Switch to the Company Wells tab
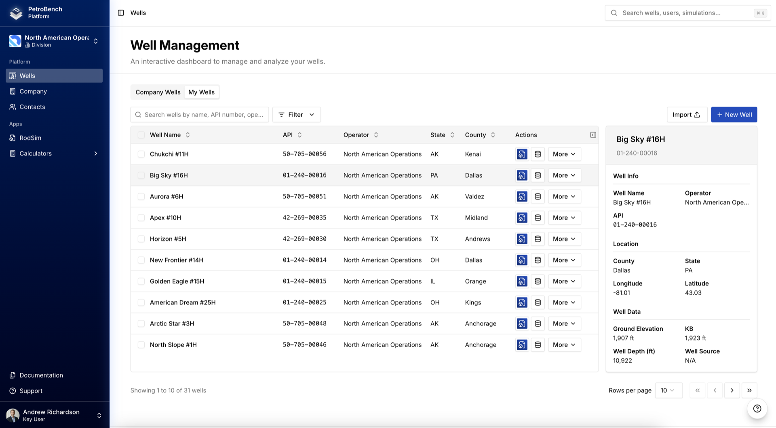The height and width of the screenshot is (428, 776). pos(158,92)
